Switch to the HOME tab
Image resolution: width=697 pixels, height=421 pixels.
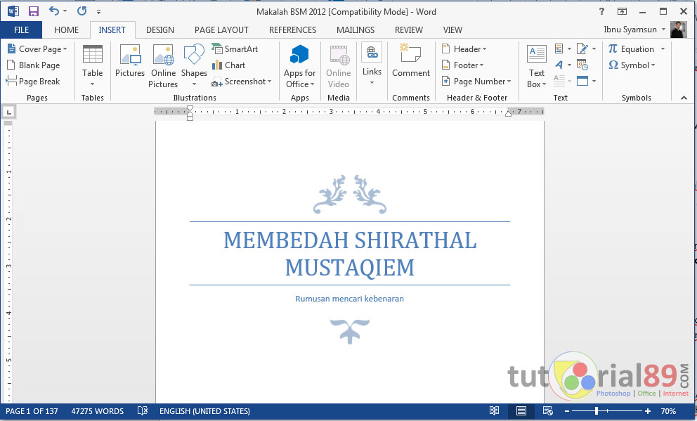pyautogui.click(x=66, y=30)
